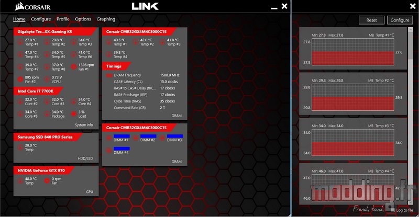Click DRAM Temp #3 41.8 °C icon
The height and width of the screenshot is (217, 419).
click(x=162, y=42)
